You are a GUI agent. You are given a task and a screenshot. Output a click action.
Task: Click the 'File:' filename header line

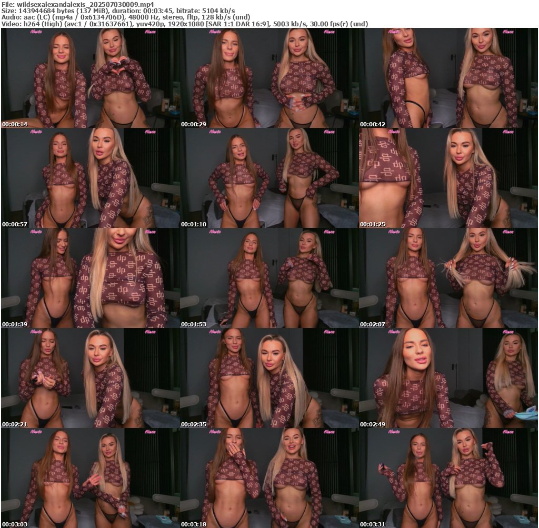click(78, 4)
